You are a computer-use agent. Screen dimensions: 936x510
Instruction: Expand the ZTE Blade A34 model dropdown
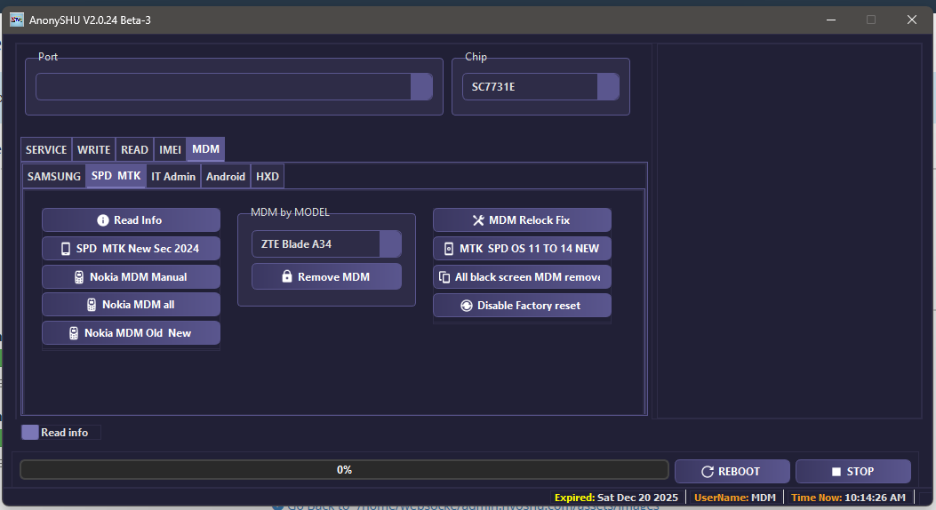390,244
